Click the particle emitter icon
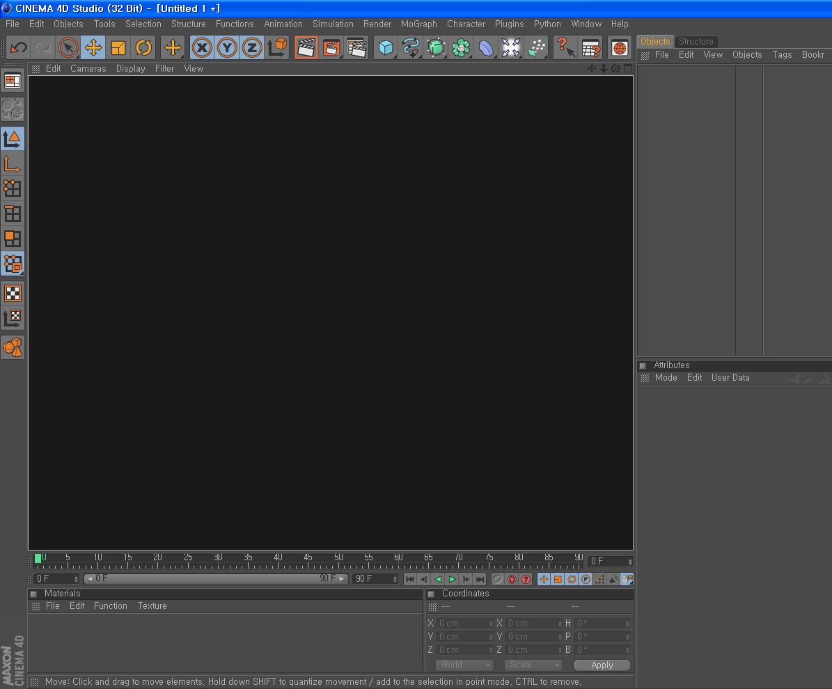The height and width of the screenshot is (689, 832). tap(536, 48)
